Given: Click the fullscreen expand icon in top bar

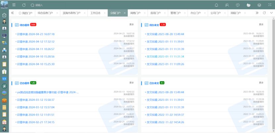Looking at the screenshot, I should (x=269, y=5).
